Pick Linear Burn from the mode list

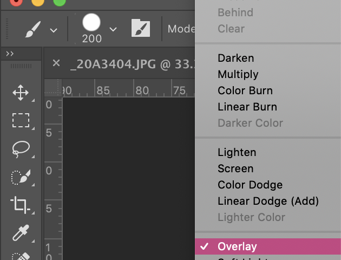[247, 107]
